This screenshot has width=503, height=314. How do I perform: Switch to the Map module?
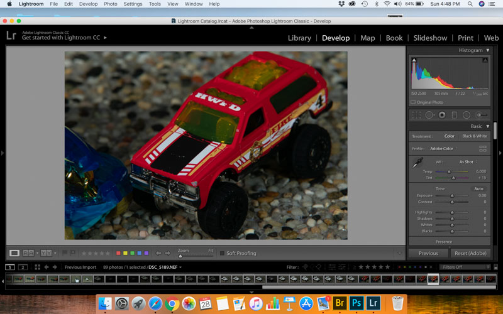coord(368,38)
